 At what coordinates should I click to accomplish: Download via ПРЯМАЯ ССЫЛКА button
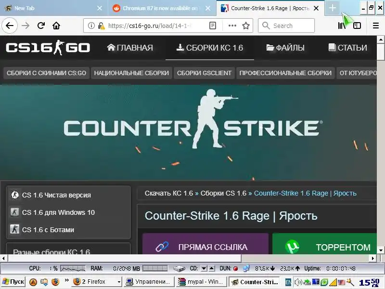click(205, 244)
